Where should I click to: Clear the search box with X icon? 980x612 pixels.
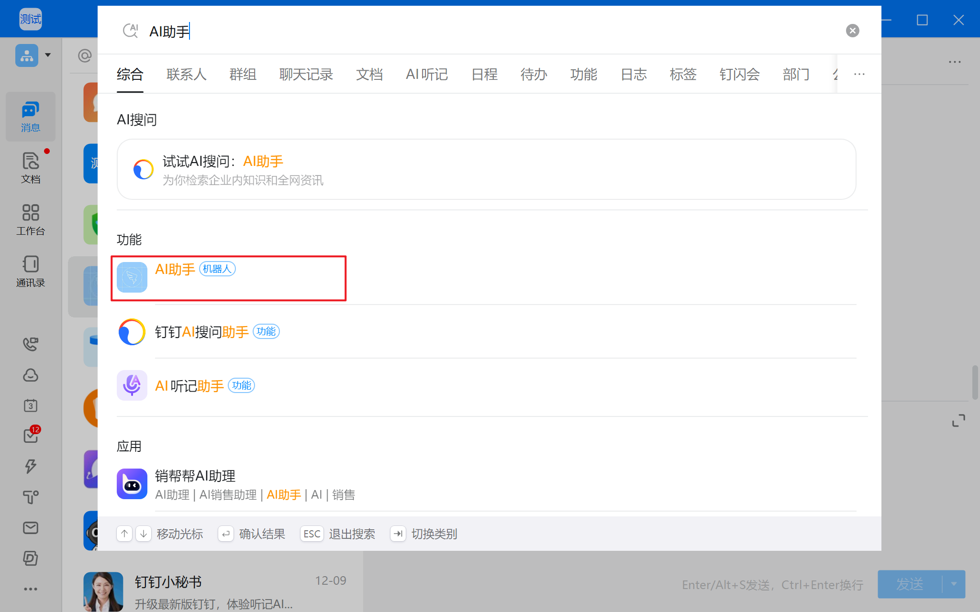[x=852, y=31]
